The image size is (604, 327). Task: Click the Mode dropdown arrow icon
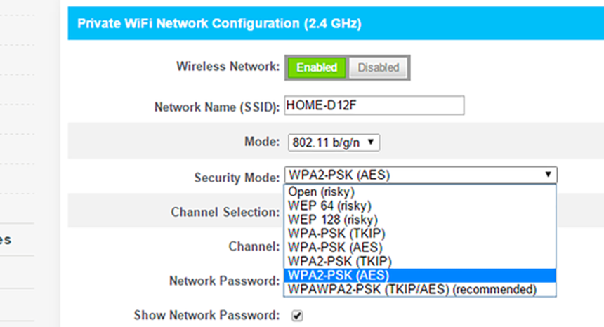pos(371,142)
